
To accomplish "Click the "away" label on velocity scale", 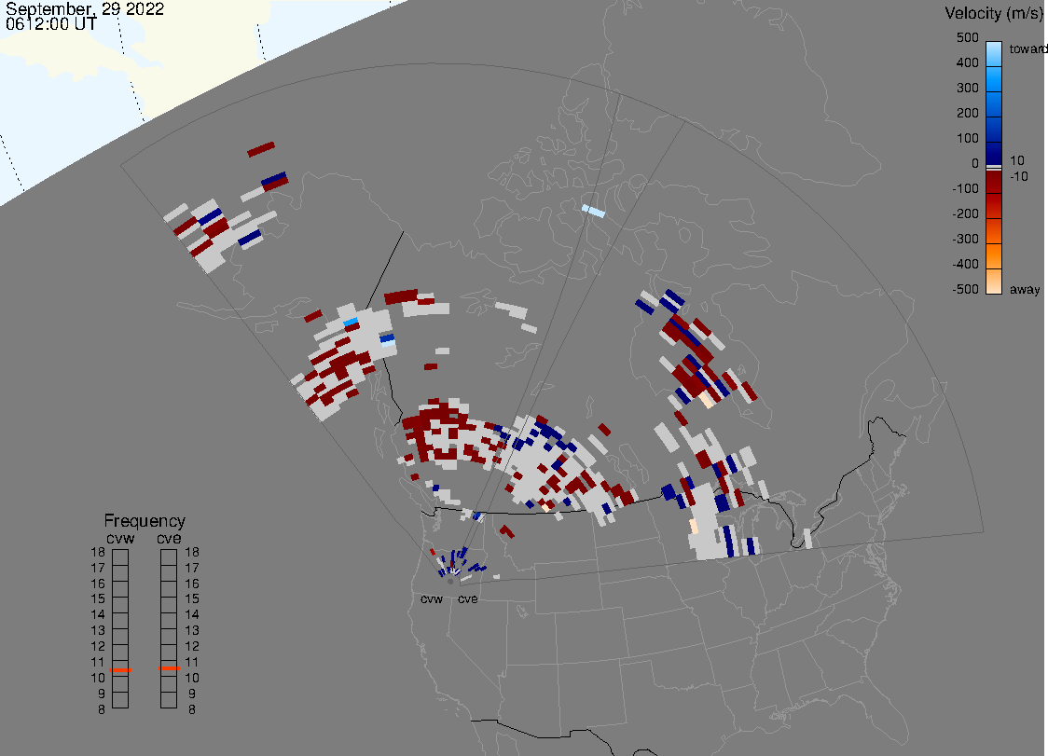I will pyautogui.click(x=1025, y=289).
